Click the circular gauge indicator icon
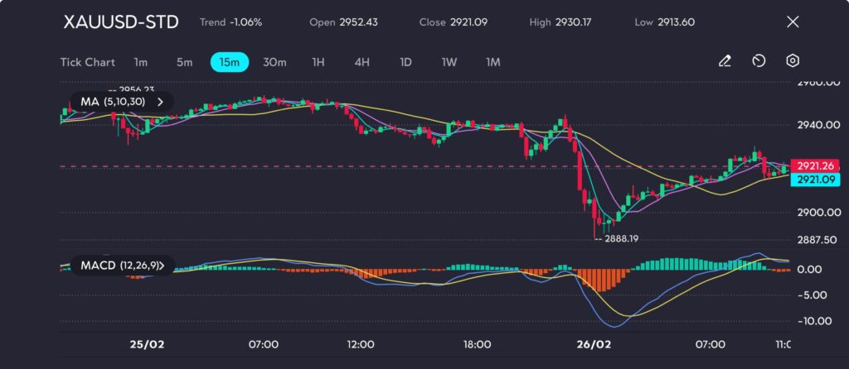This screenshot has width=849, height=369. coord(759,61)
